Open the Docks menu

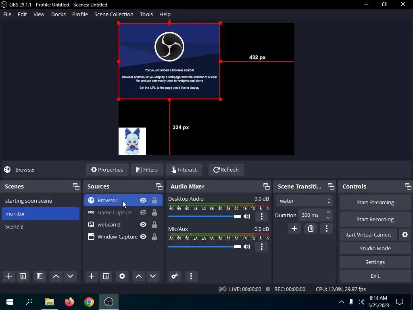tap(58, 14)
